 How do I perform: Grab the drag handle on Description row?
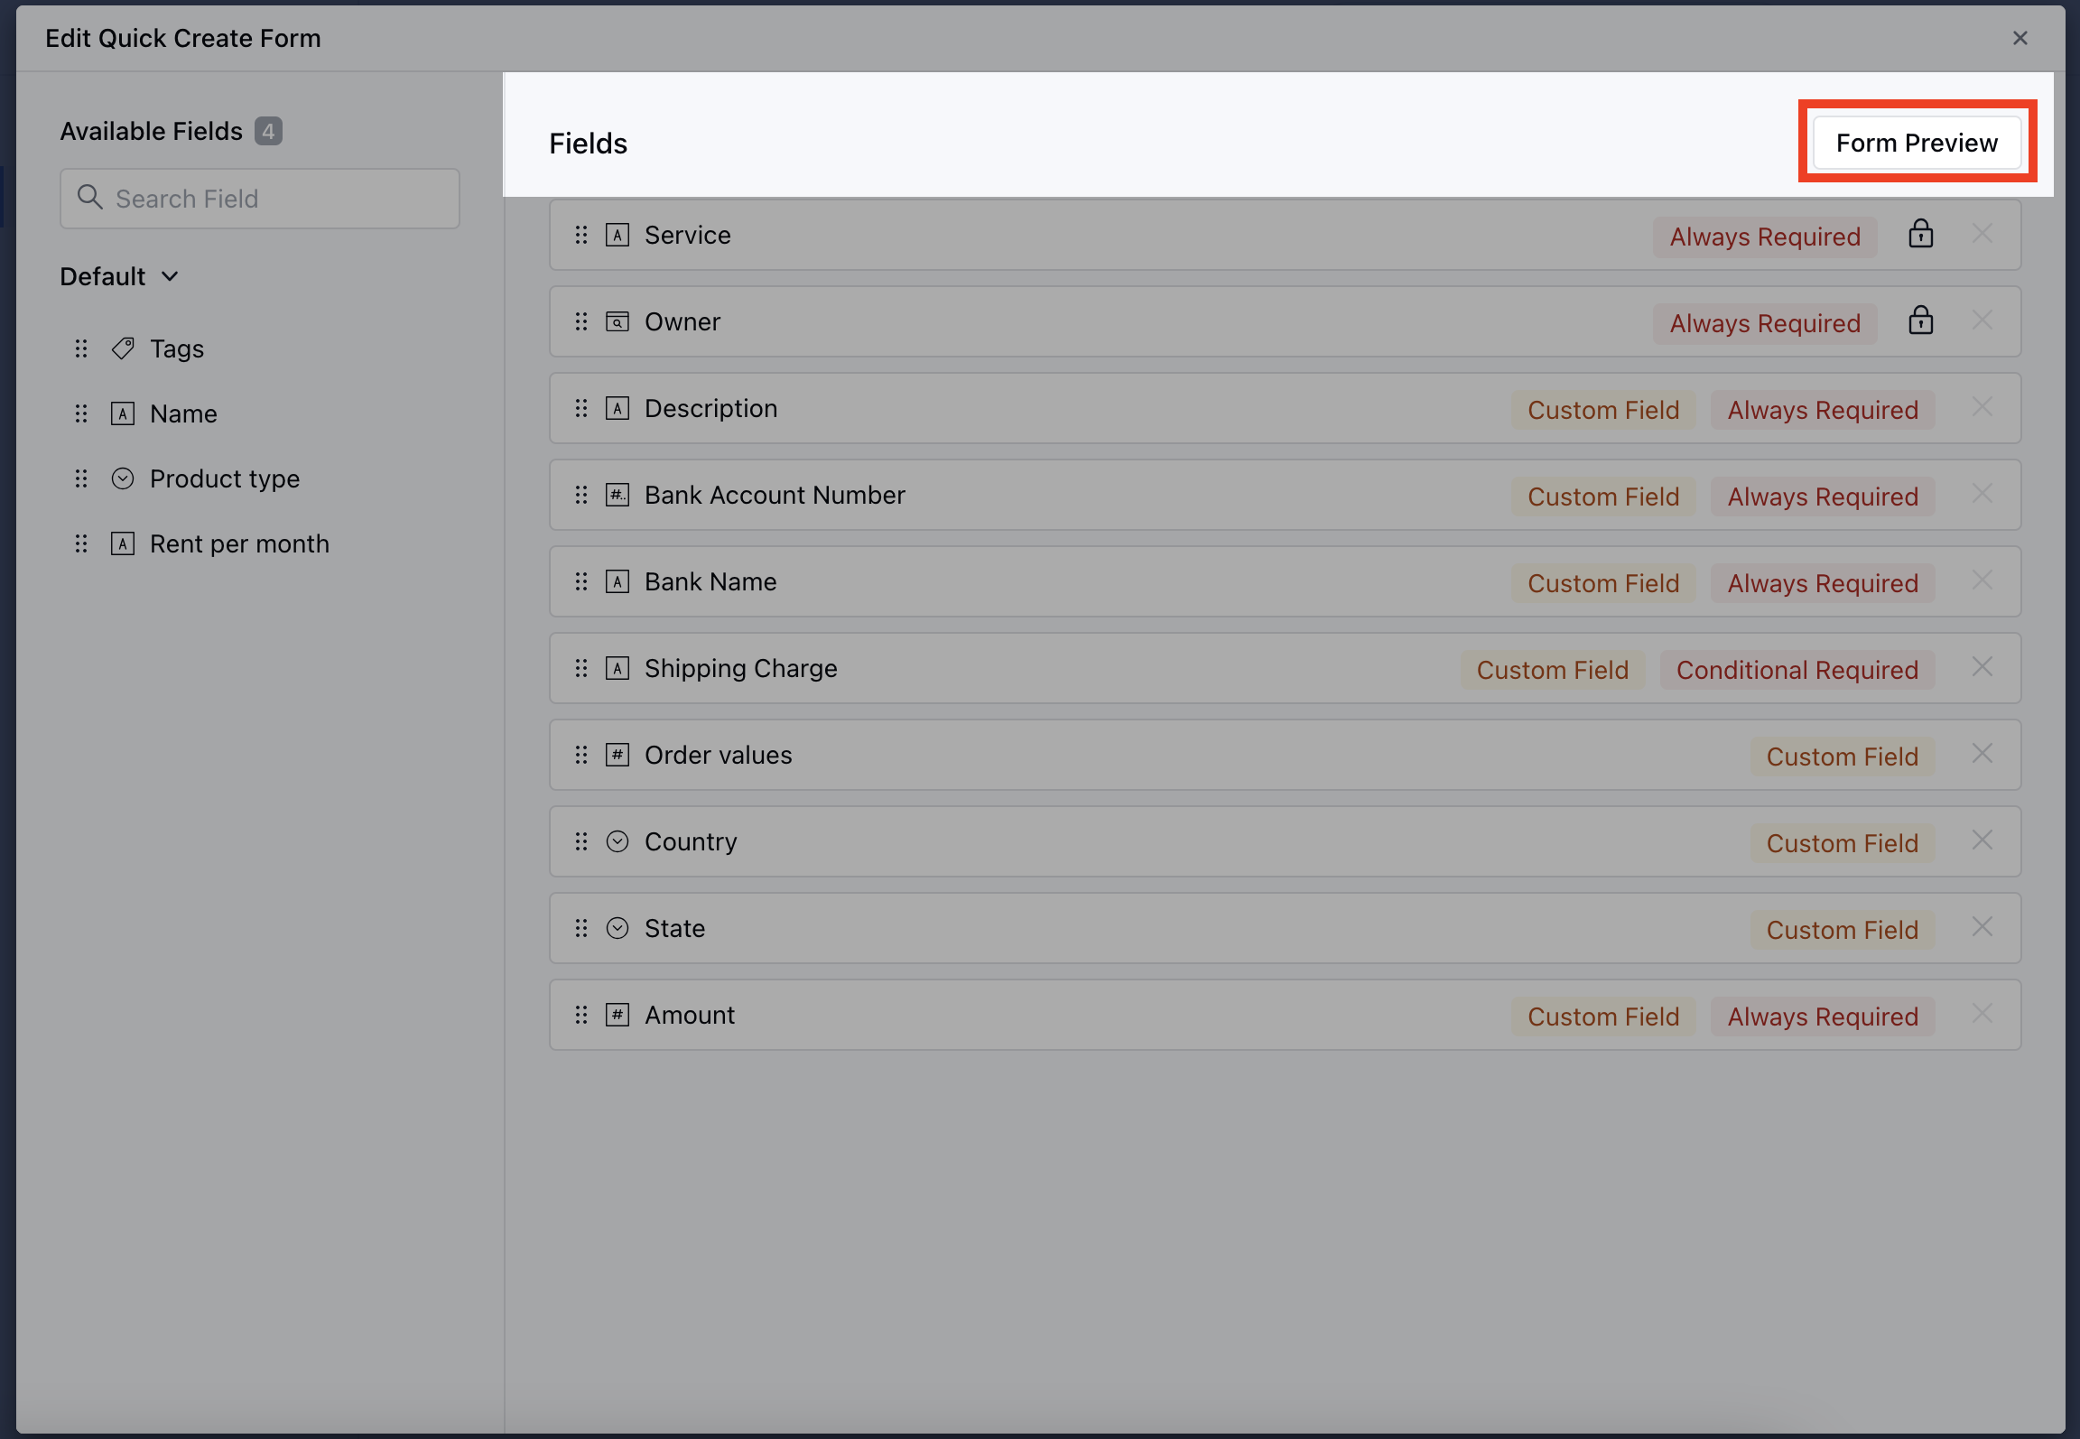pyautogui.click(x=581, y=408)
